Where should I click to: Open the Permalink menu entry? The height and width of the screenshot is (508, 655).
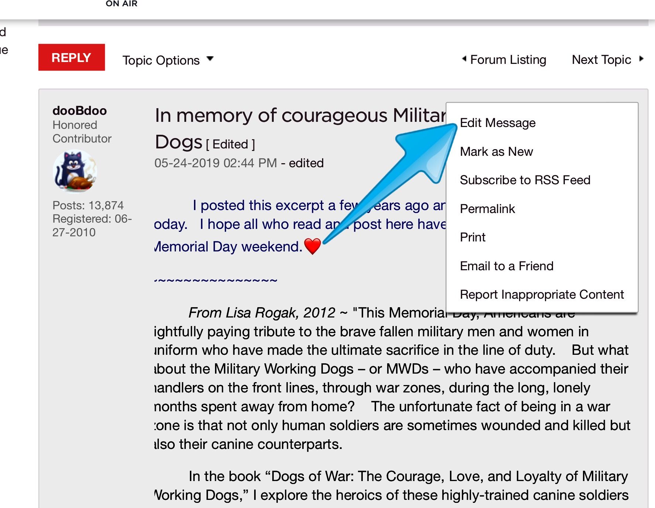click(x=487, y=209)
